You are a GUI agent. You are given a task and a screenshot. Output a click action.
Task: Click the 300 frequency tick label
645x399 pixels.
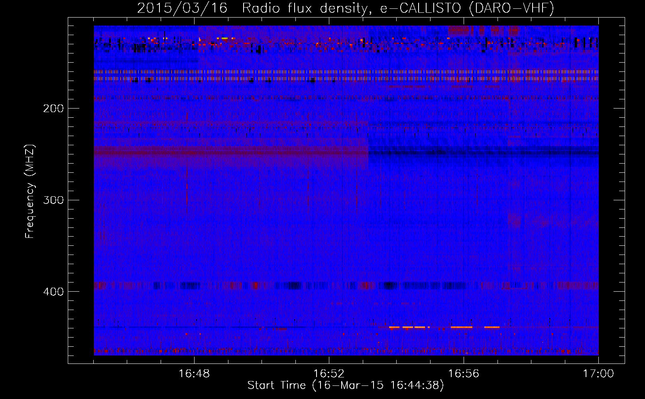tap(53, 200)
